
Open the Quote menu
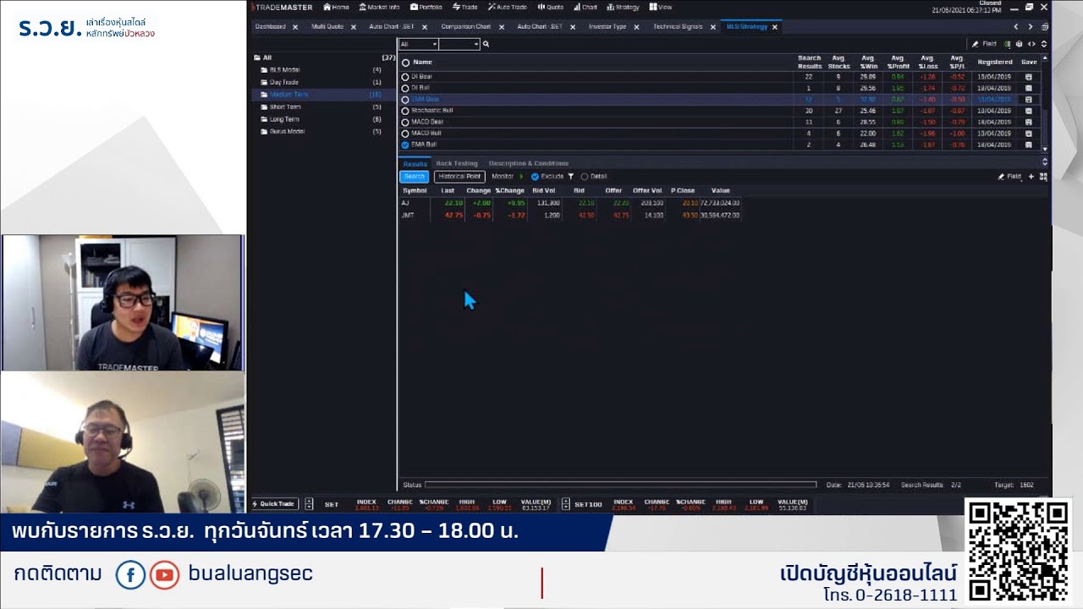[551, 7]
